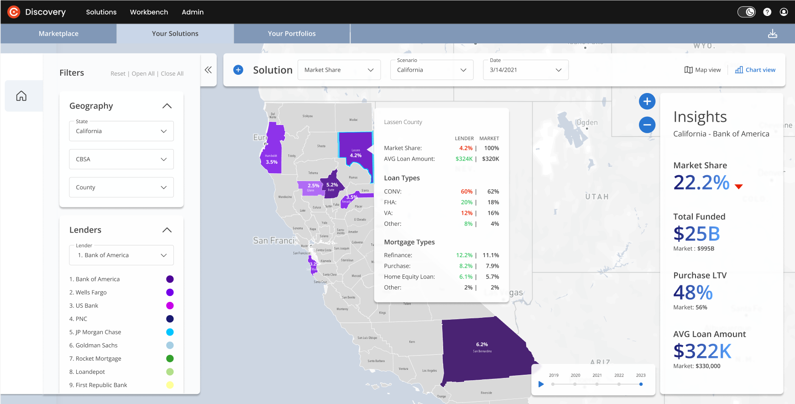Click the red Market Share down arrow
795x404 pixels.
pos(739,186)
